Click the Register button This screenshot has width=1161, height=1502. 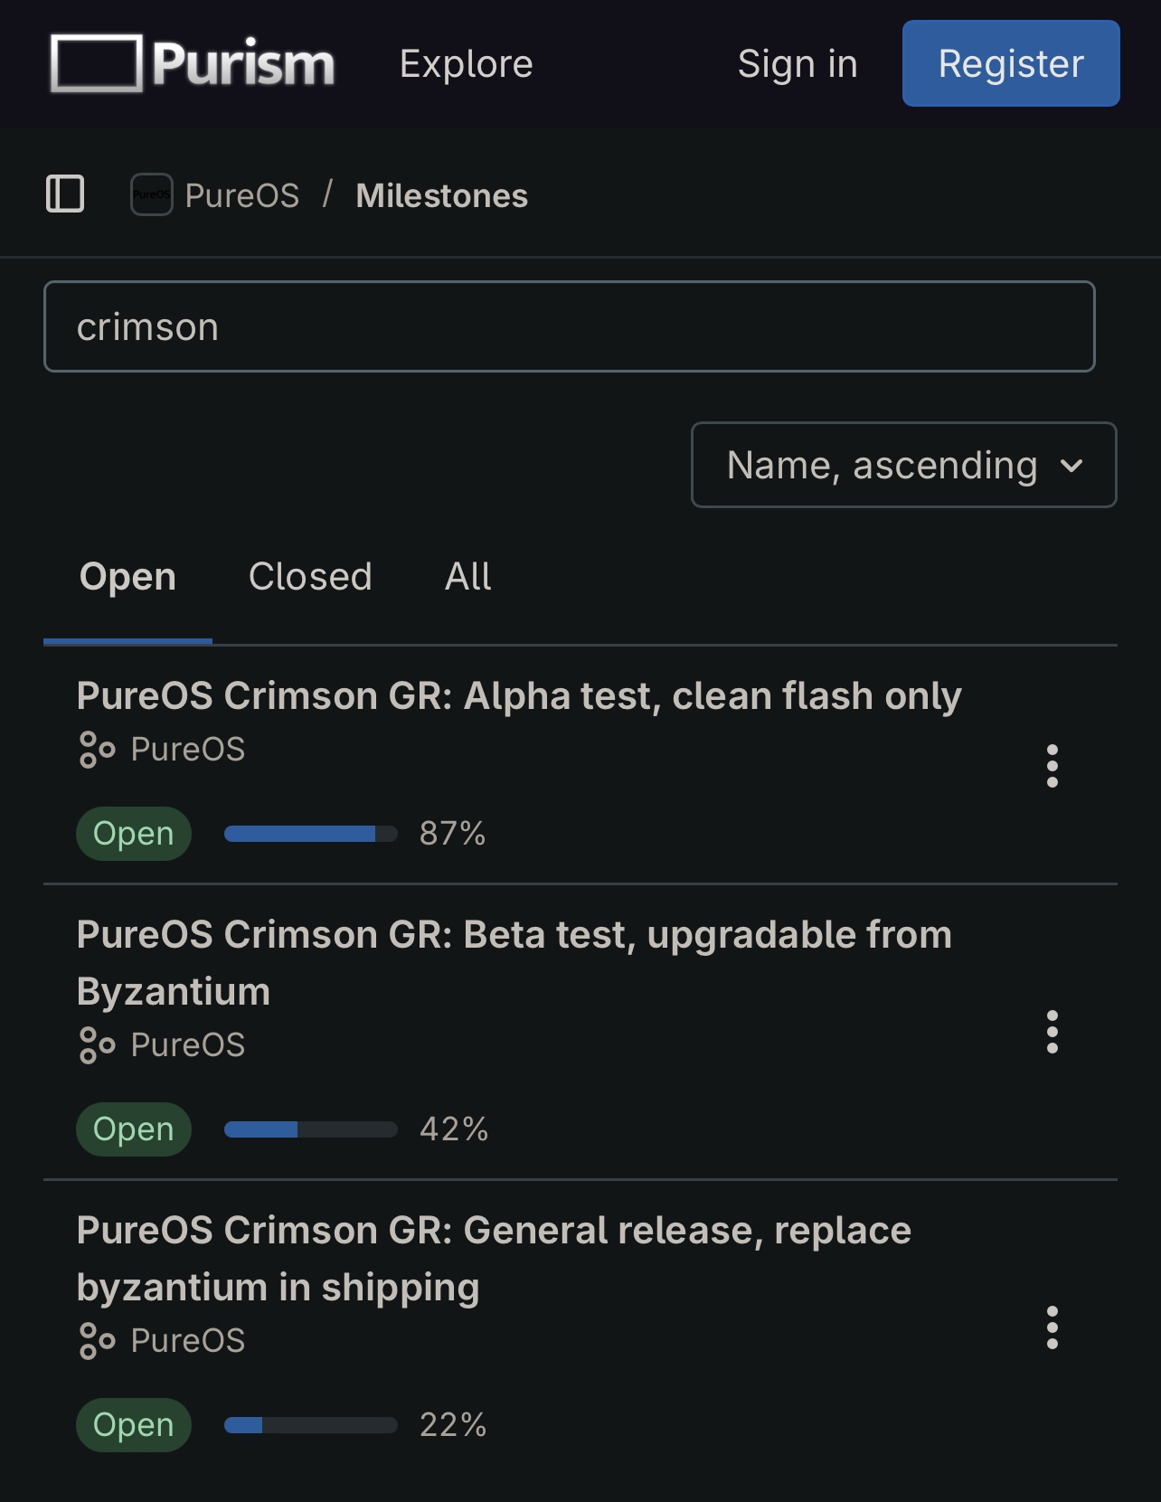(x=1011, y=63)
